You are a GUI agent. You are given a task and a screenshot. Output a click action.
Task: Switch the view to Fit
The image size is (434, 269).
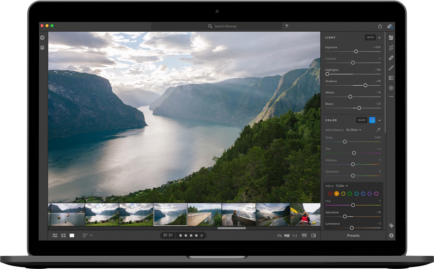point(279,235)
